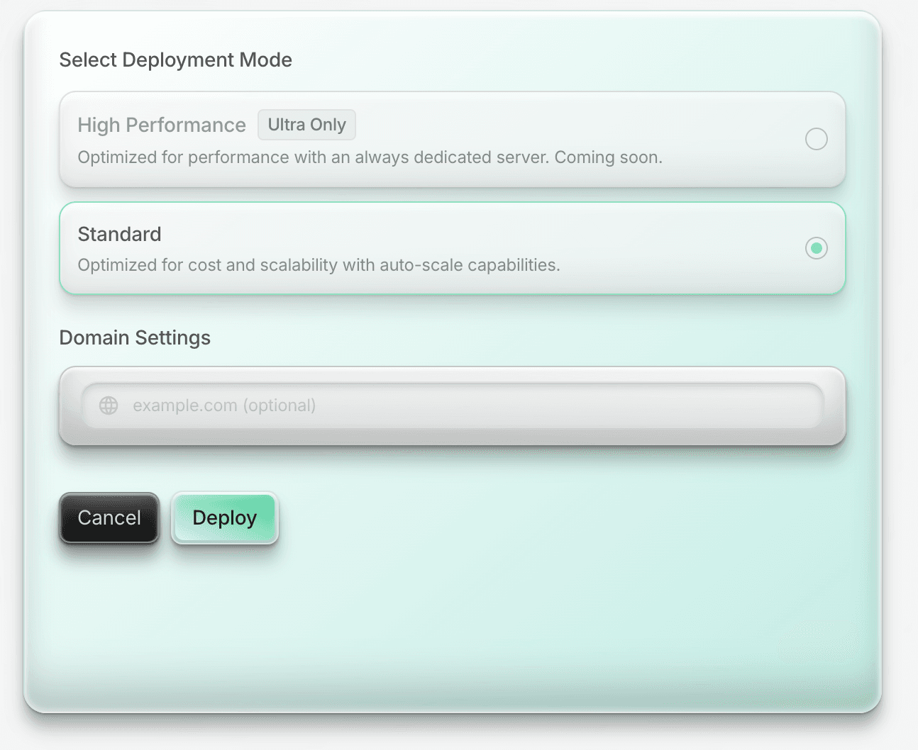Click the Standard title text

[119, 234]
